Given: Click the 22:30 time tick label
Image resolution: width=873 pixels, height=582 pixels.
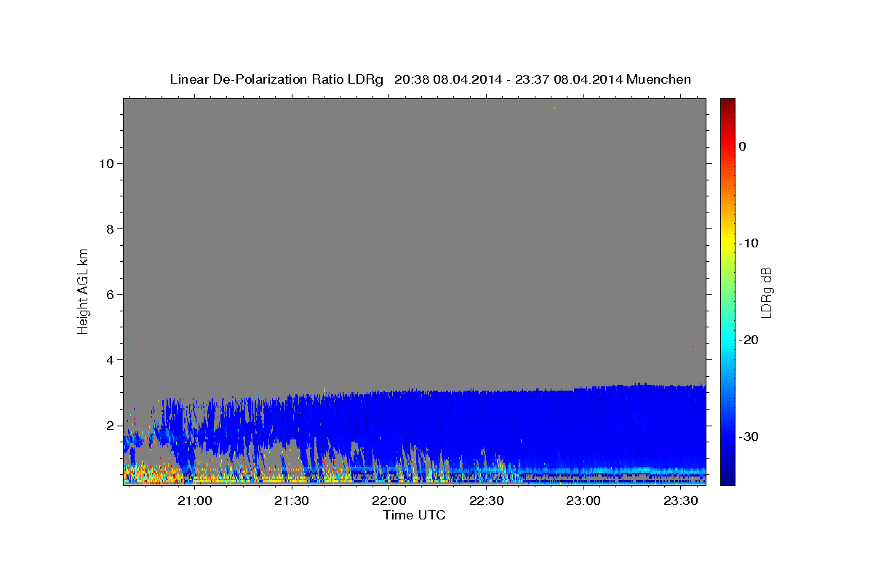Looking at the screenshot, I should click(486, 501).
